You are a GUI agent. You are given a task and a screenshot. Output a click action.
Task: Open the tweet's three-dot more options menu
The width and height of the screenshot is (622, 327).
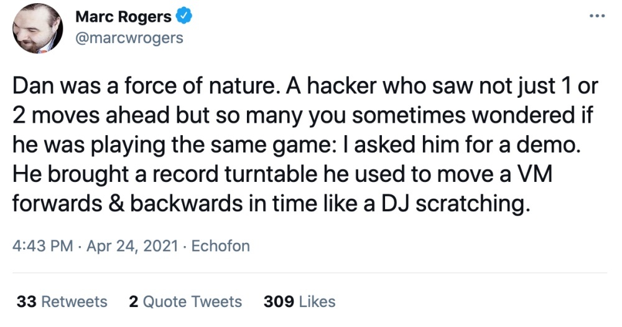(597, 16)
